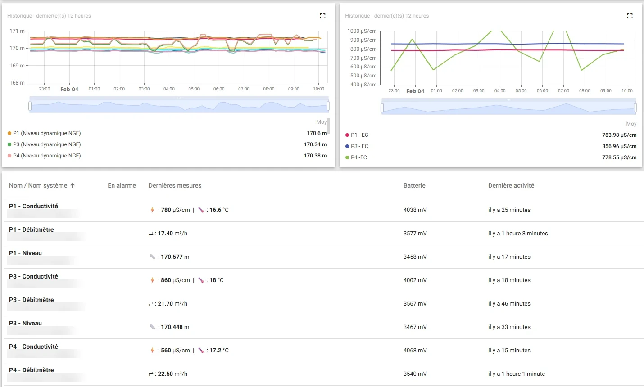
Task: Toggle the P4 -EC legend series
Action: (x=356, y=157)
